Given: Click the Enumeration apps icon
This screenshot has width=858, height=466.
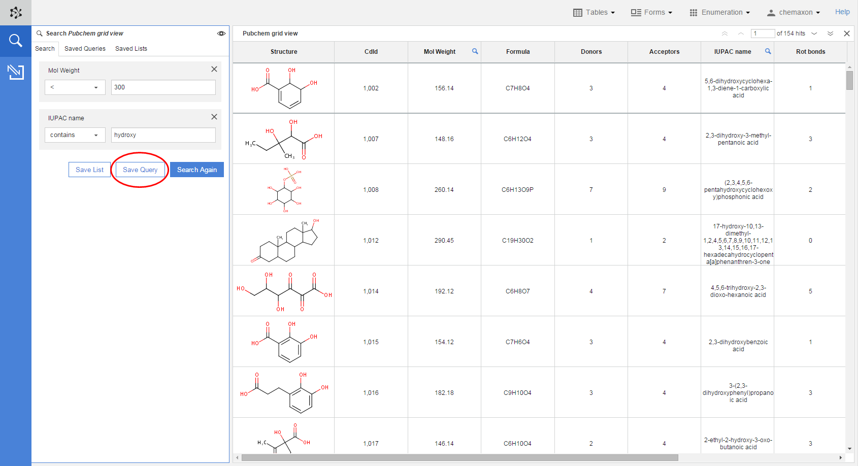Looking at the screenshot, I should [x=693, y=12].
